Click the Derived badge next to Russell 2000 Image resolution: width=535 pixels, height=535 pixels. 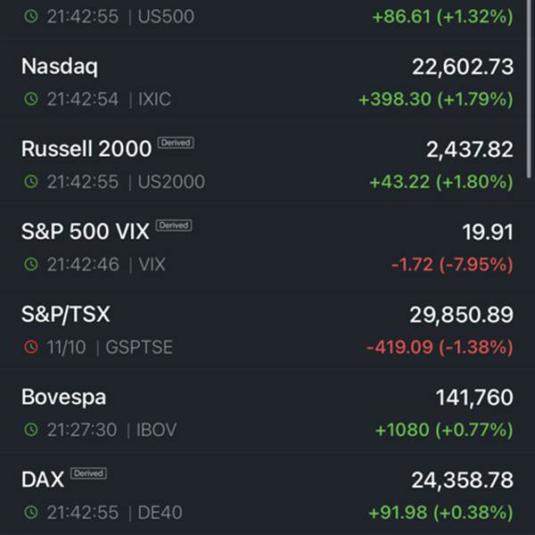(x=176, y=143)
